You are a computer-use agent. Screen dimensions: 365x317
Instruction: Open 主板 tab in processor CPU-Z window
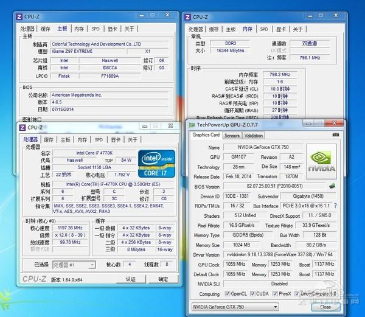(x=66, y=140)
